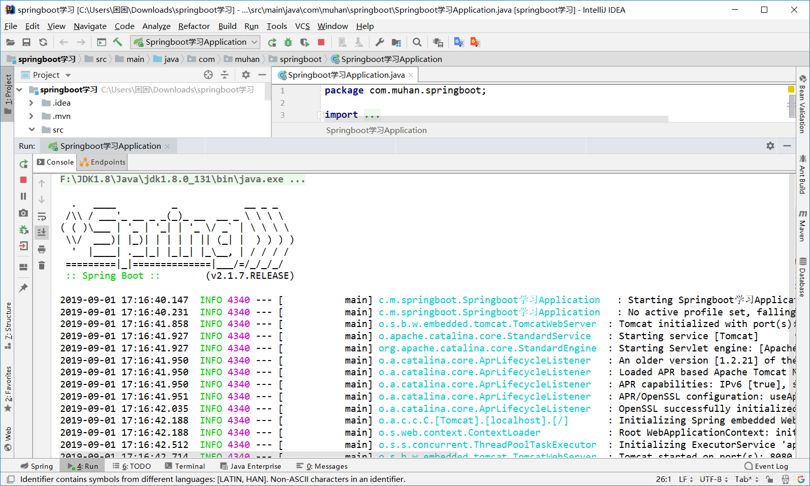Open the 0: Messages tool window
810x486 pixels.
322,466
